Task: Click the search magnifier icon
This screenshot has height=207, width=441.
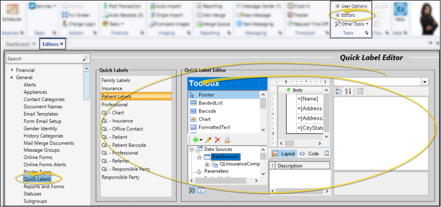Action: [85, 59]
